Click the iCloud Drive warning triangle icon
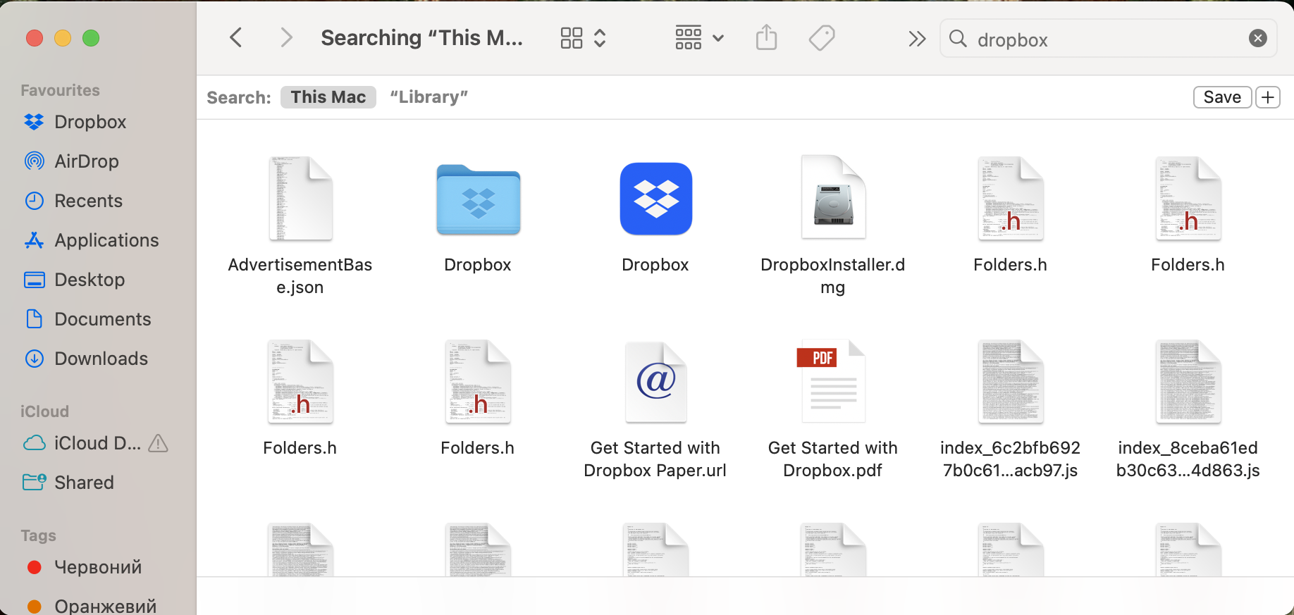 tap(159, 443)
